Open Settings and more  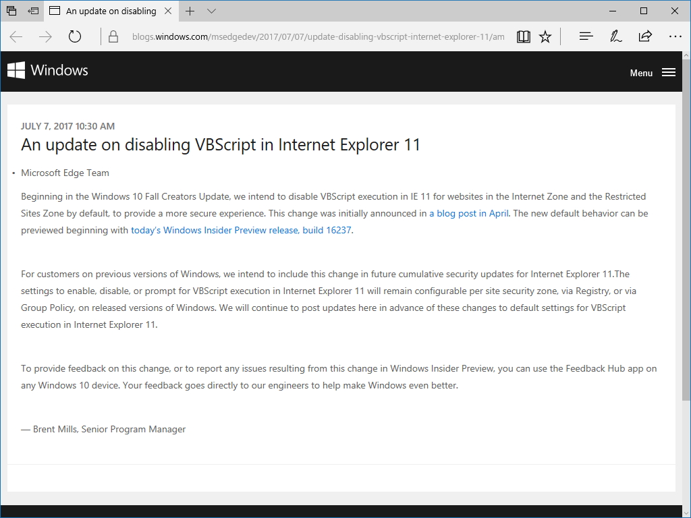(x=675, y=36)
